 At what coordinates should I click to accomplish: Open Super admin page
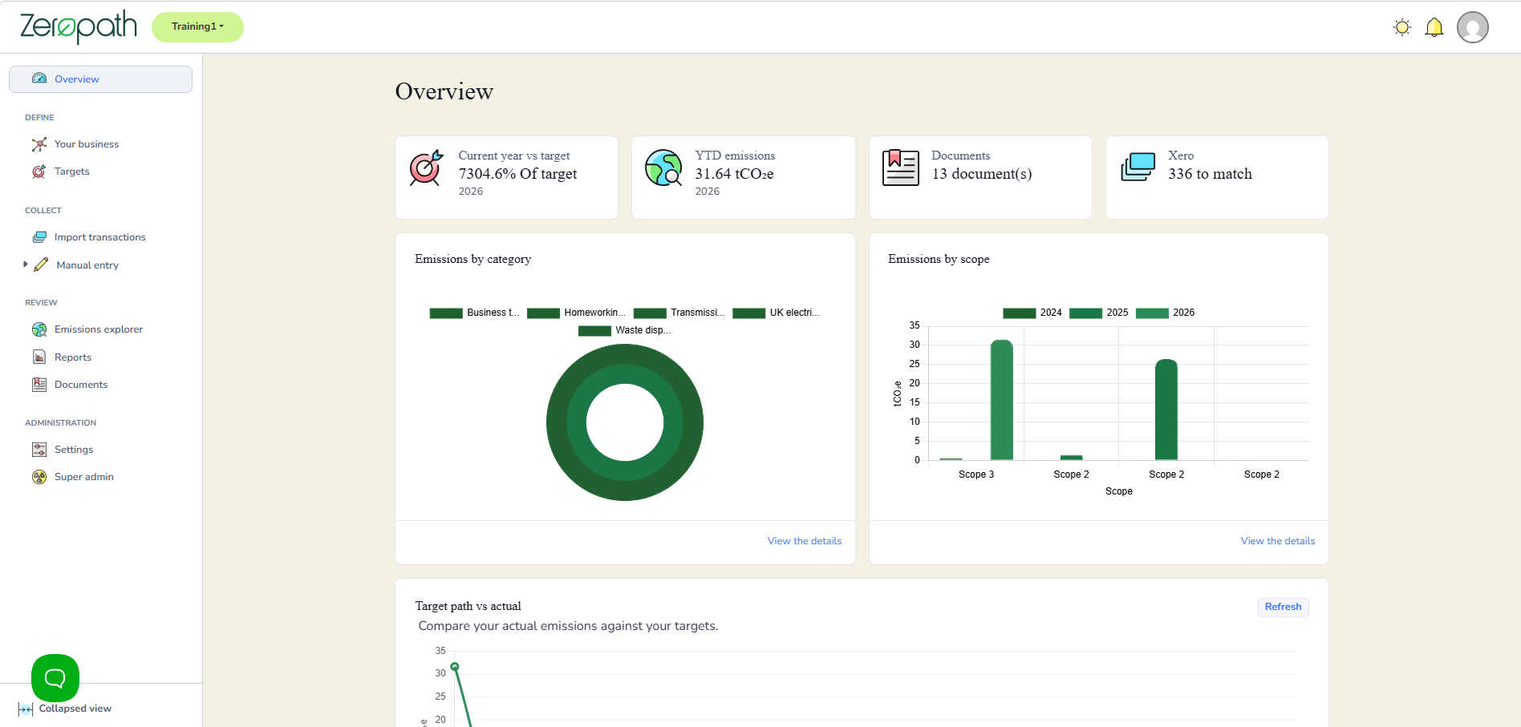click(84, 477)
